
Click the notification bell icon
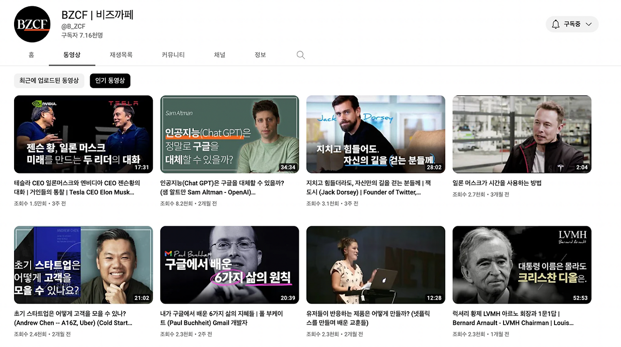coord(556,24)
